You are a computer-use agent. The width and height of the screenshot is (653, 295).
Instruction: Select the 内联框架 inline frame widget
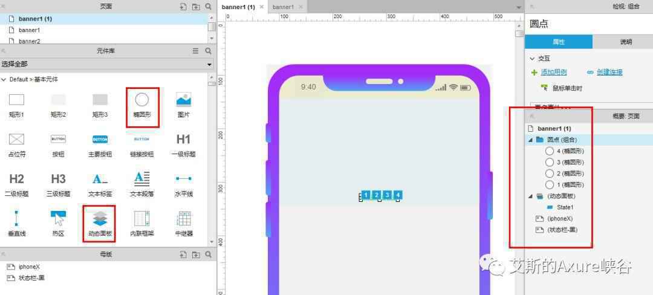click(141, 224)
